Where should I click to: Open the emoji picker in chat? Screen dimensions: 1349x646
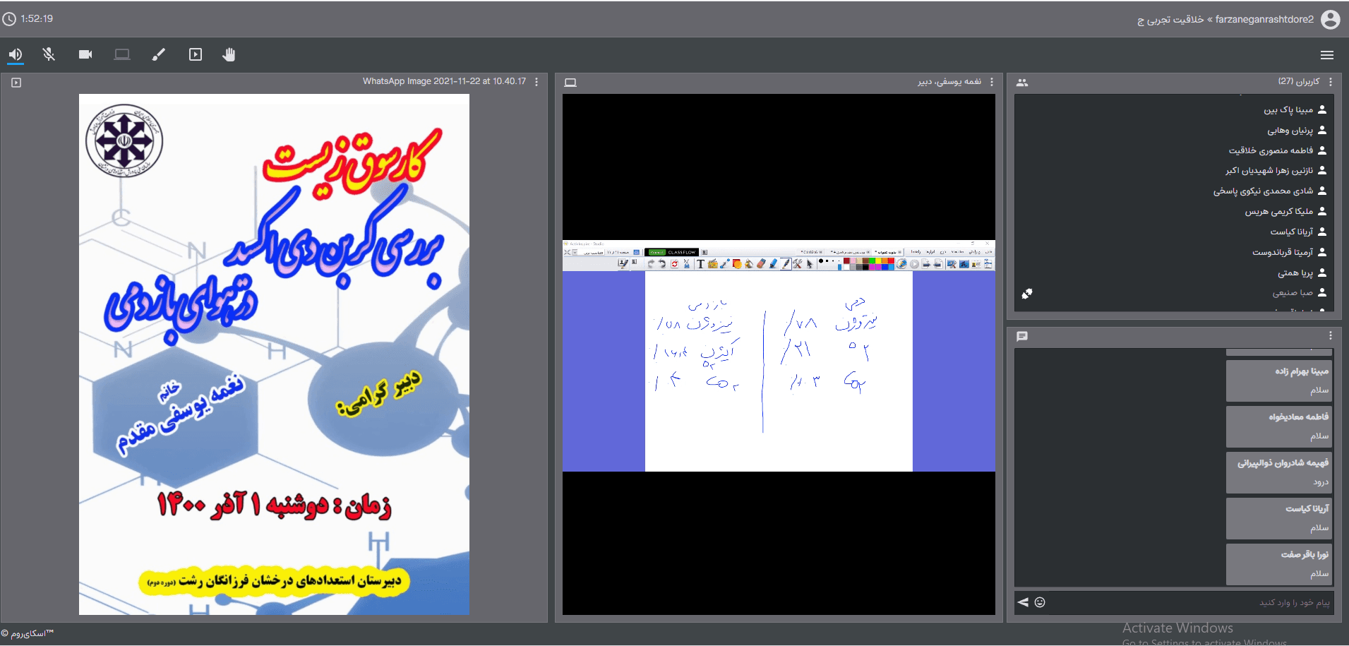(1040, 602)
